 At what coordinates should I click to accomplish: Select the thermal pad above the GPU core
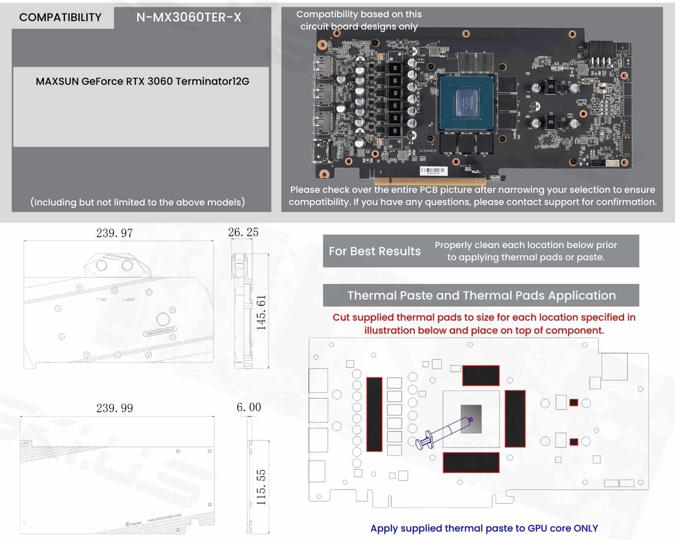pyautogui.click(x=481, y=375)
